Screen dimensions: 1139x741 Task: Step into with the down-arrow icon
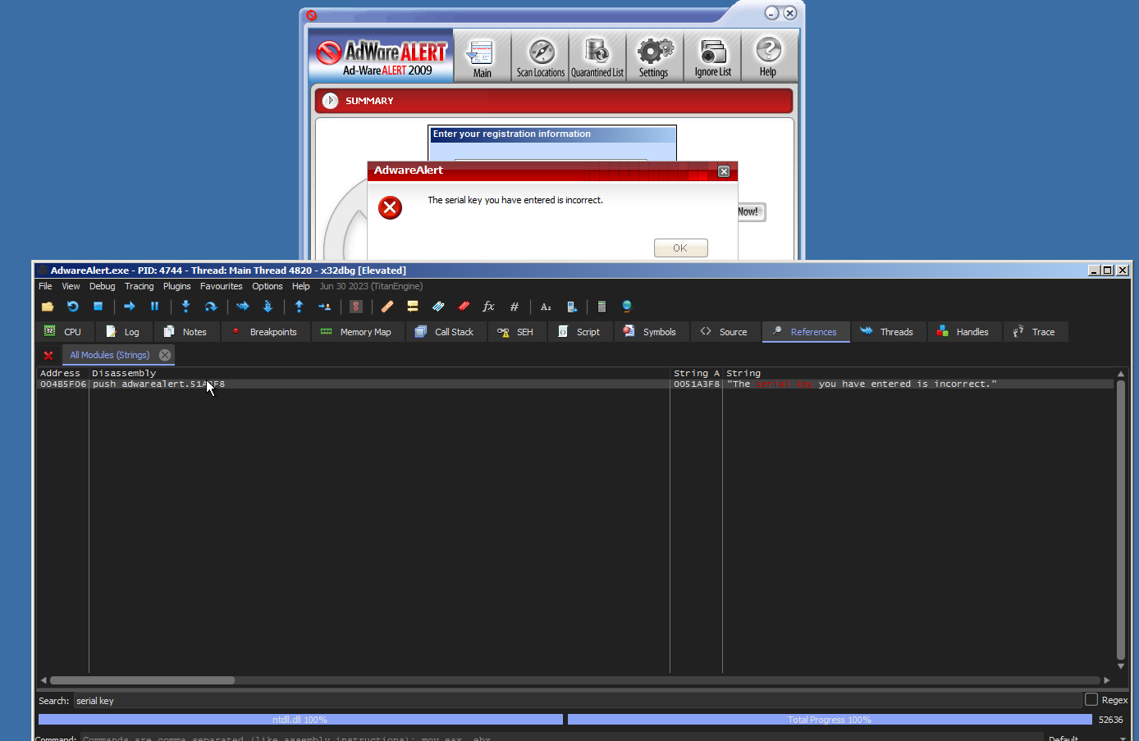[185, 307]
